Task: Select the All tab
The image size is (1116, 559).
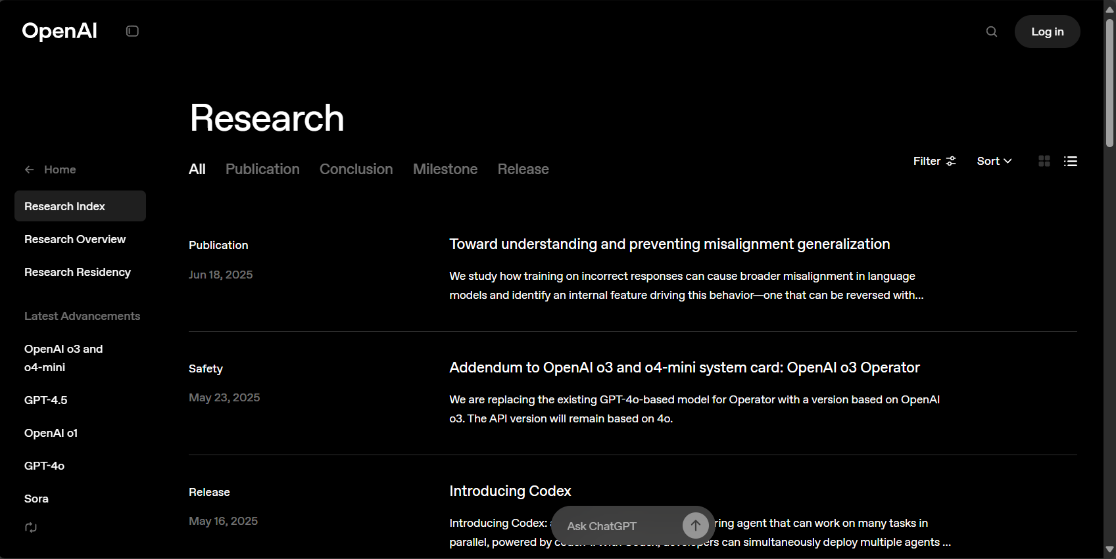Action: 197,169
